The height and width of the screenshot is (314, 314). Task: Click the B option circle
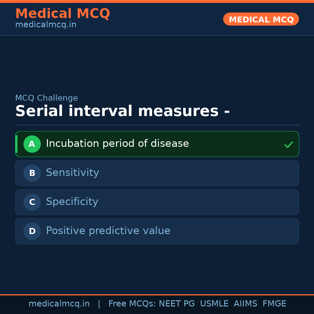click(x=32, y=173)
